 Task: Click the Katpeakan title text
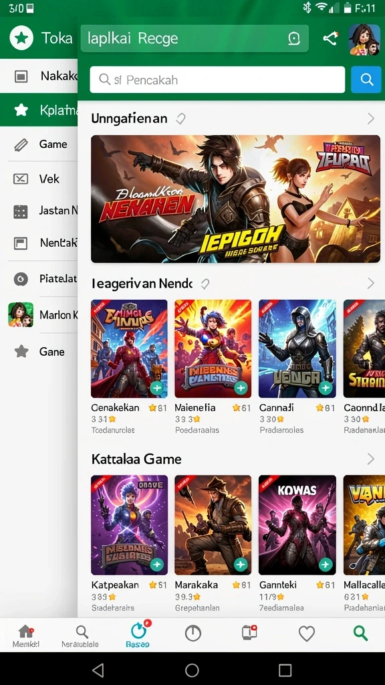click(x=115, y=585)
